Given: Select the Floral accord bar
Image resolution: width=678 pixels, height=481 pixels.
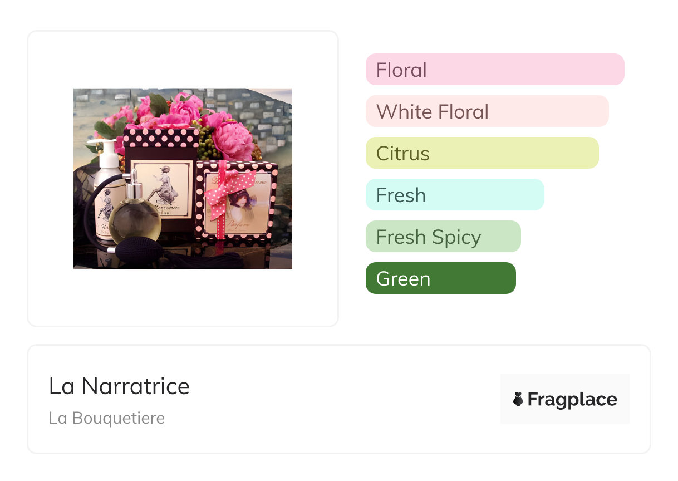Looking at the screenshot, I should (494, 70).
